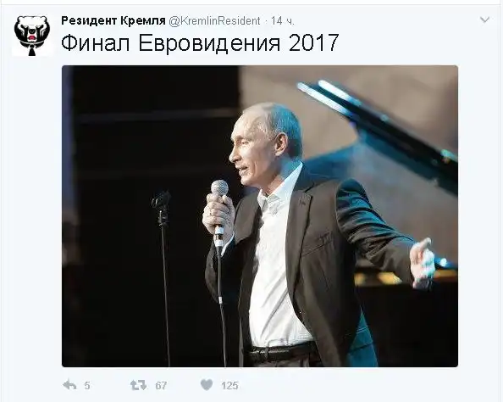
Task: Expand the tweet options chevron
Action: click(484, 20)
